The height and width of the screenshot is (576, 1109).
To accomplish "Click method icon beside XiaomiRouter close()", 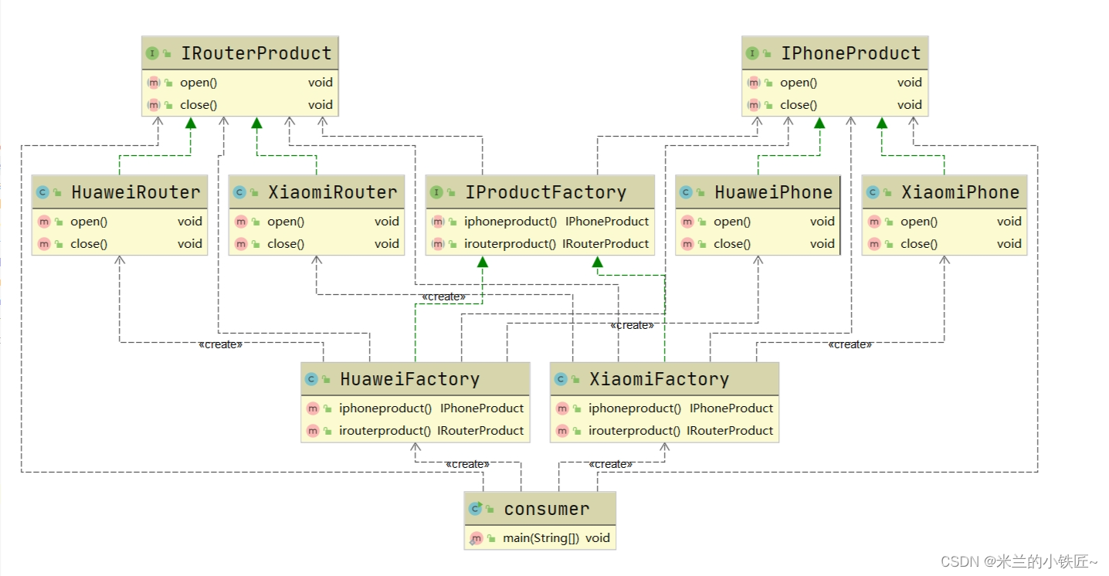I will [241, 244].
